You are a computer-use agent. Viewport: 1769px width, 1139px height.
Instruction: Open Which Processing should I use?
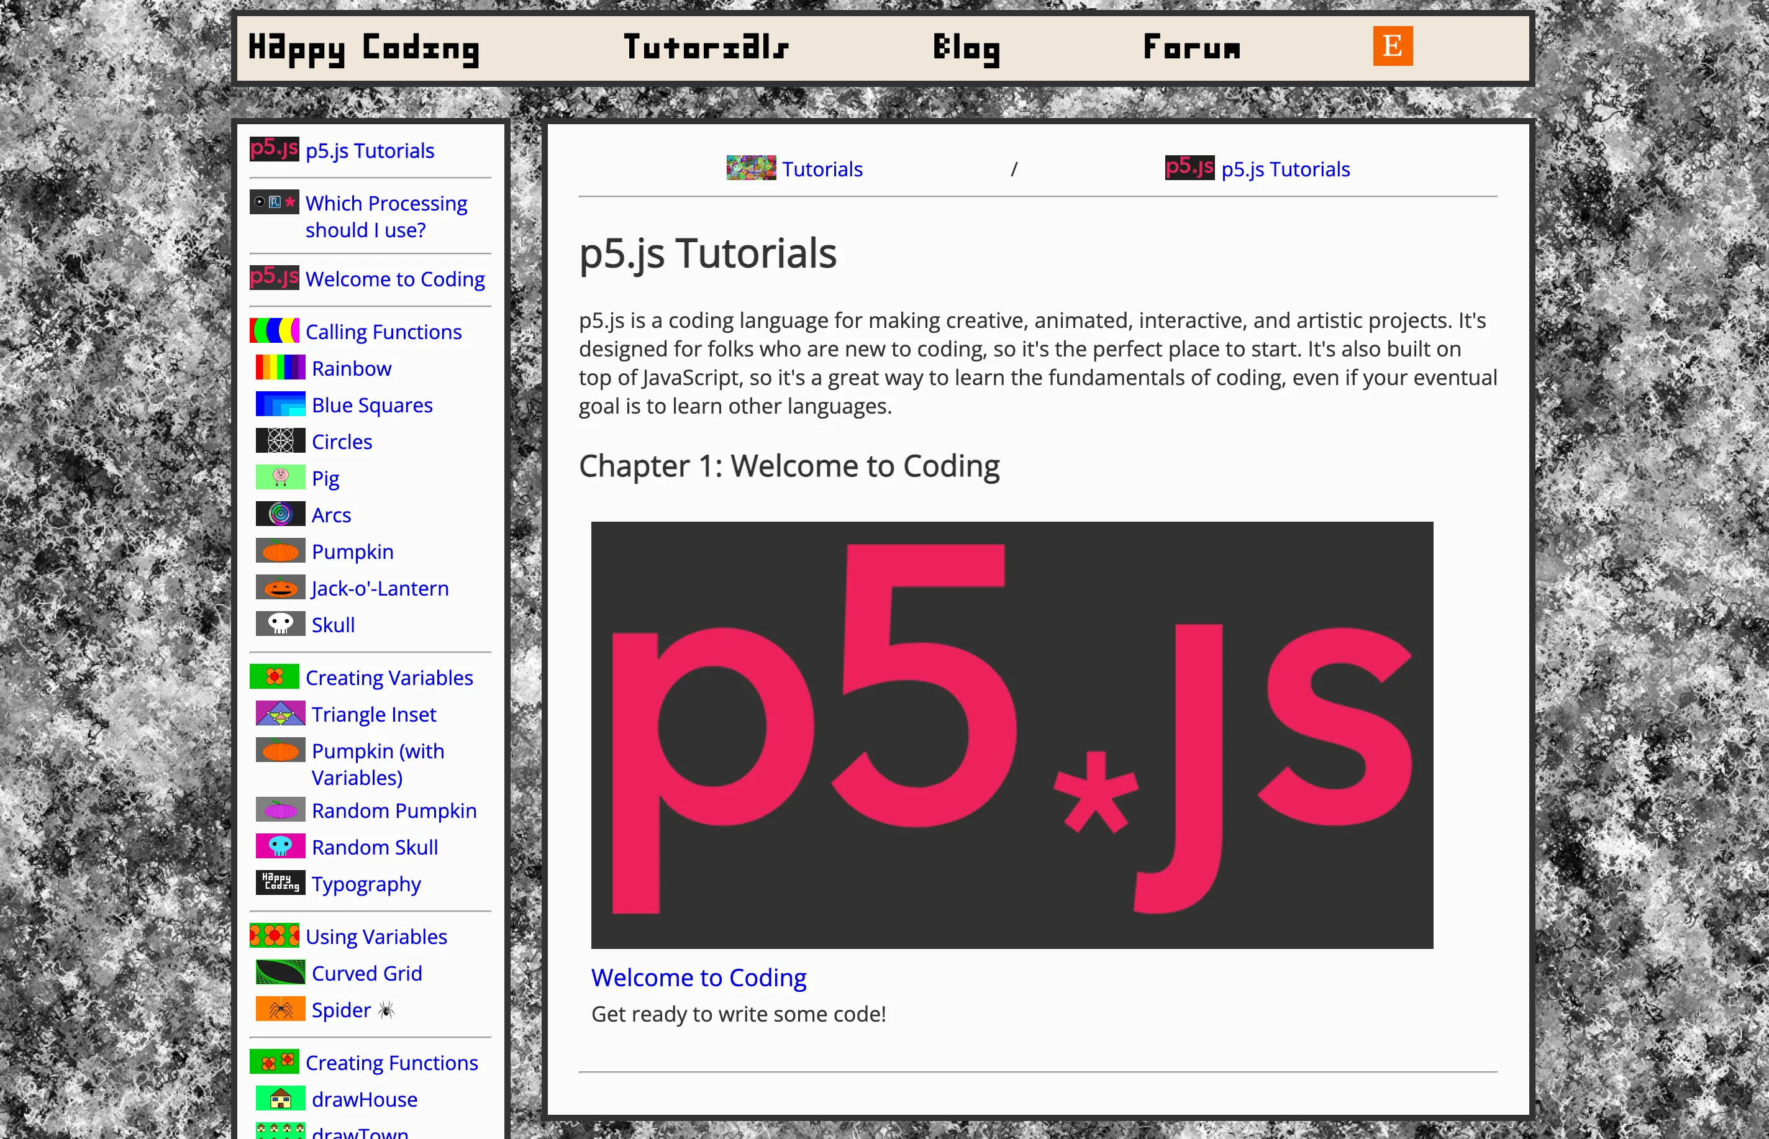[386, 216]
